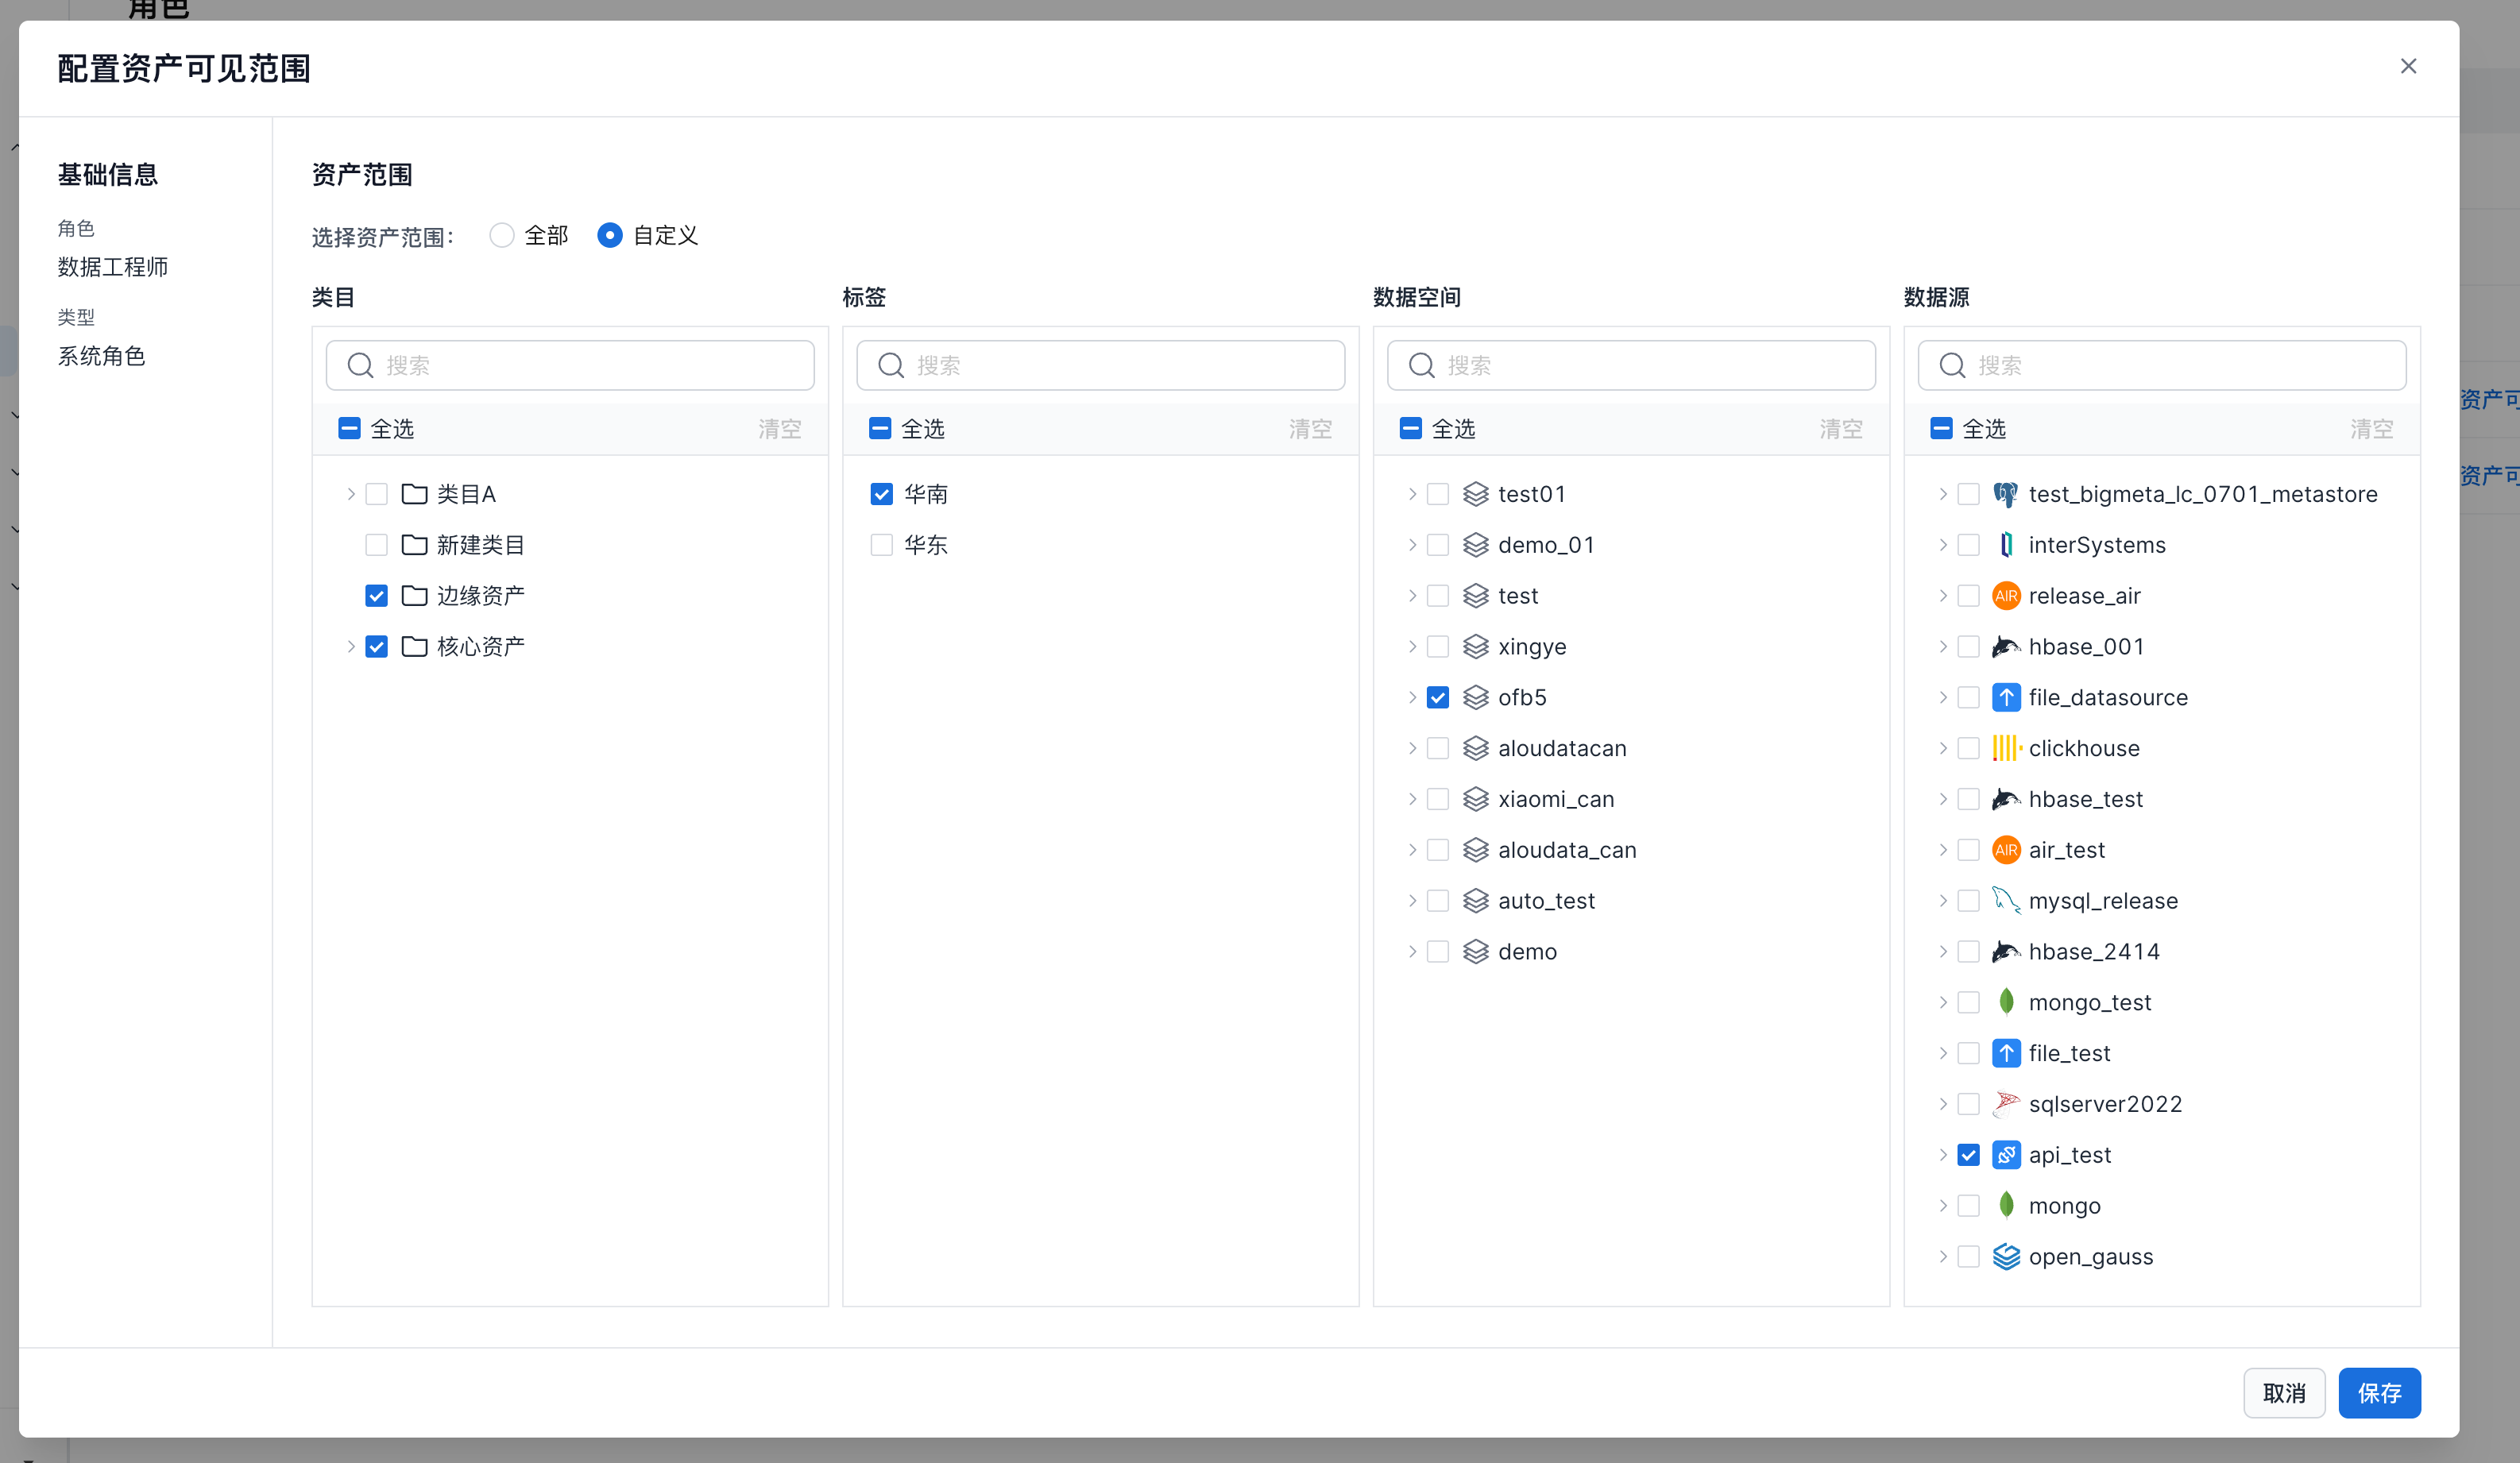
Task: Click the hbase_001 orca icon
Action: coord(2005,647)
